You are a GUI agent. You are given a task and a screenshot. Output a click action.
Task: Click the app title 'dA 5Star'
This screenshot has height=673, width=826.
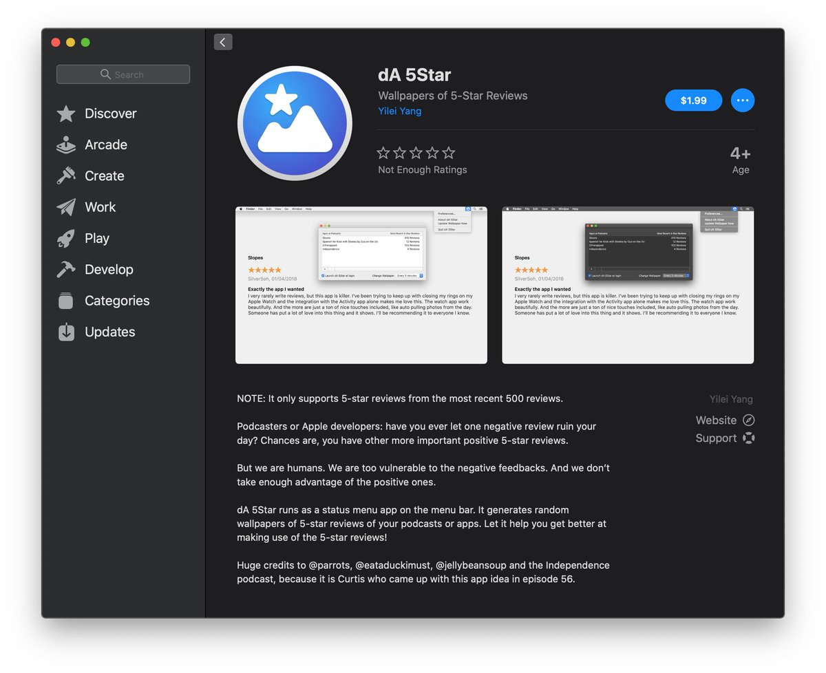pos(414,75)
